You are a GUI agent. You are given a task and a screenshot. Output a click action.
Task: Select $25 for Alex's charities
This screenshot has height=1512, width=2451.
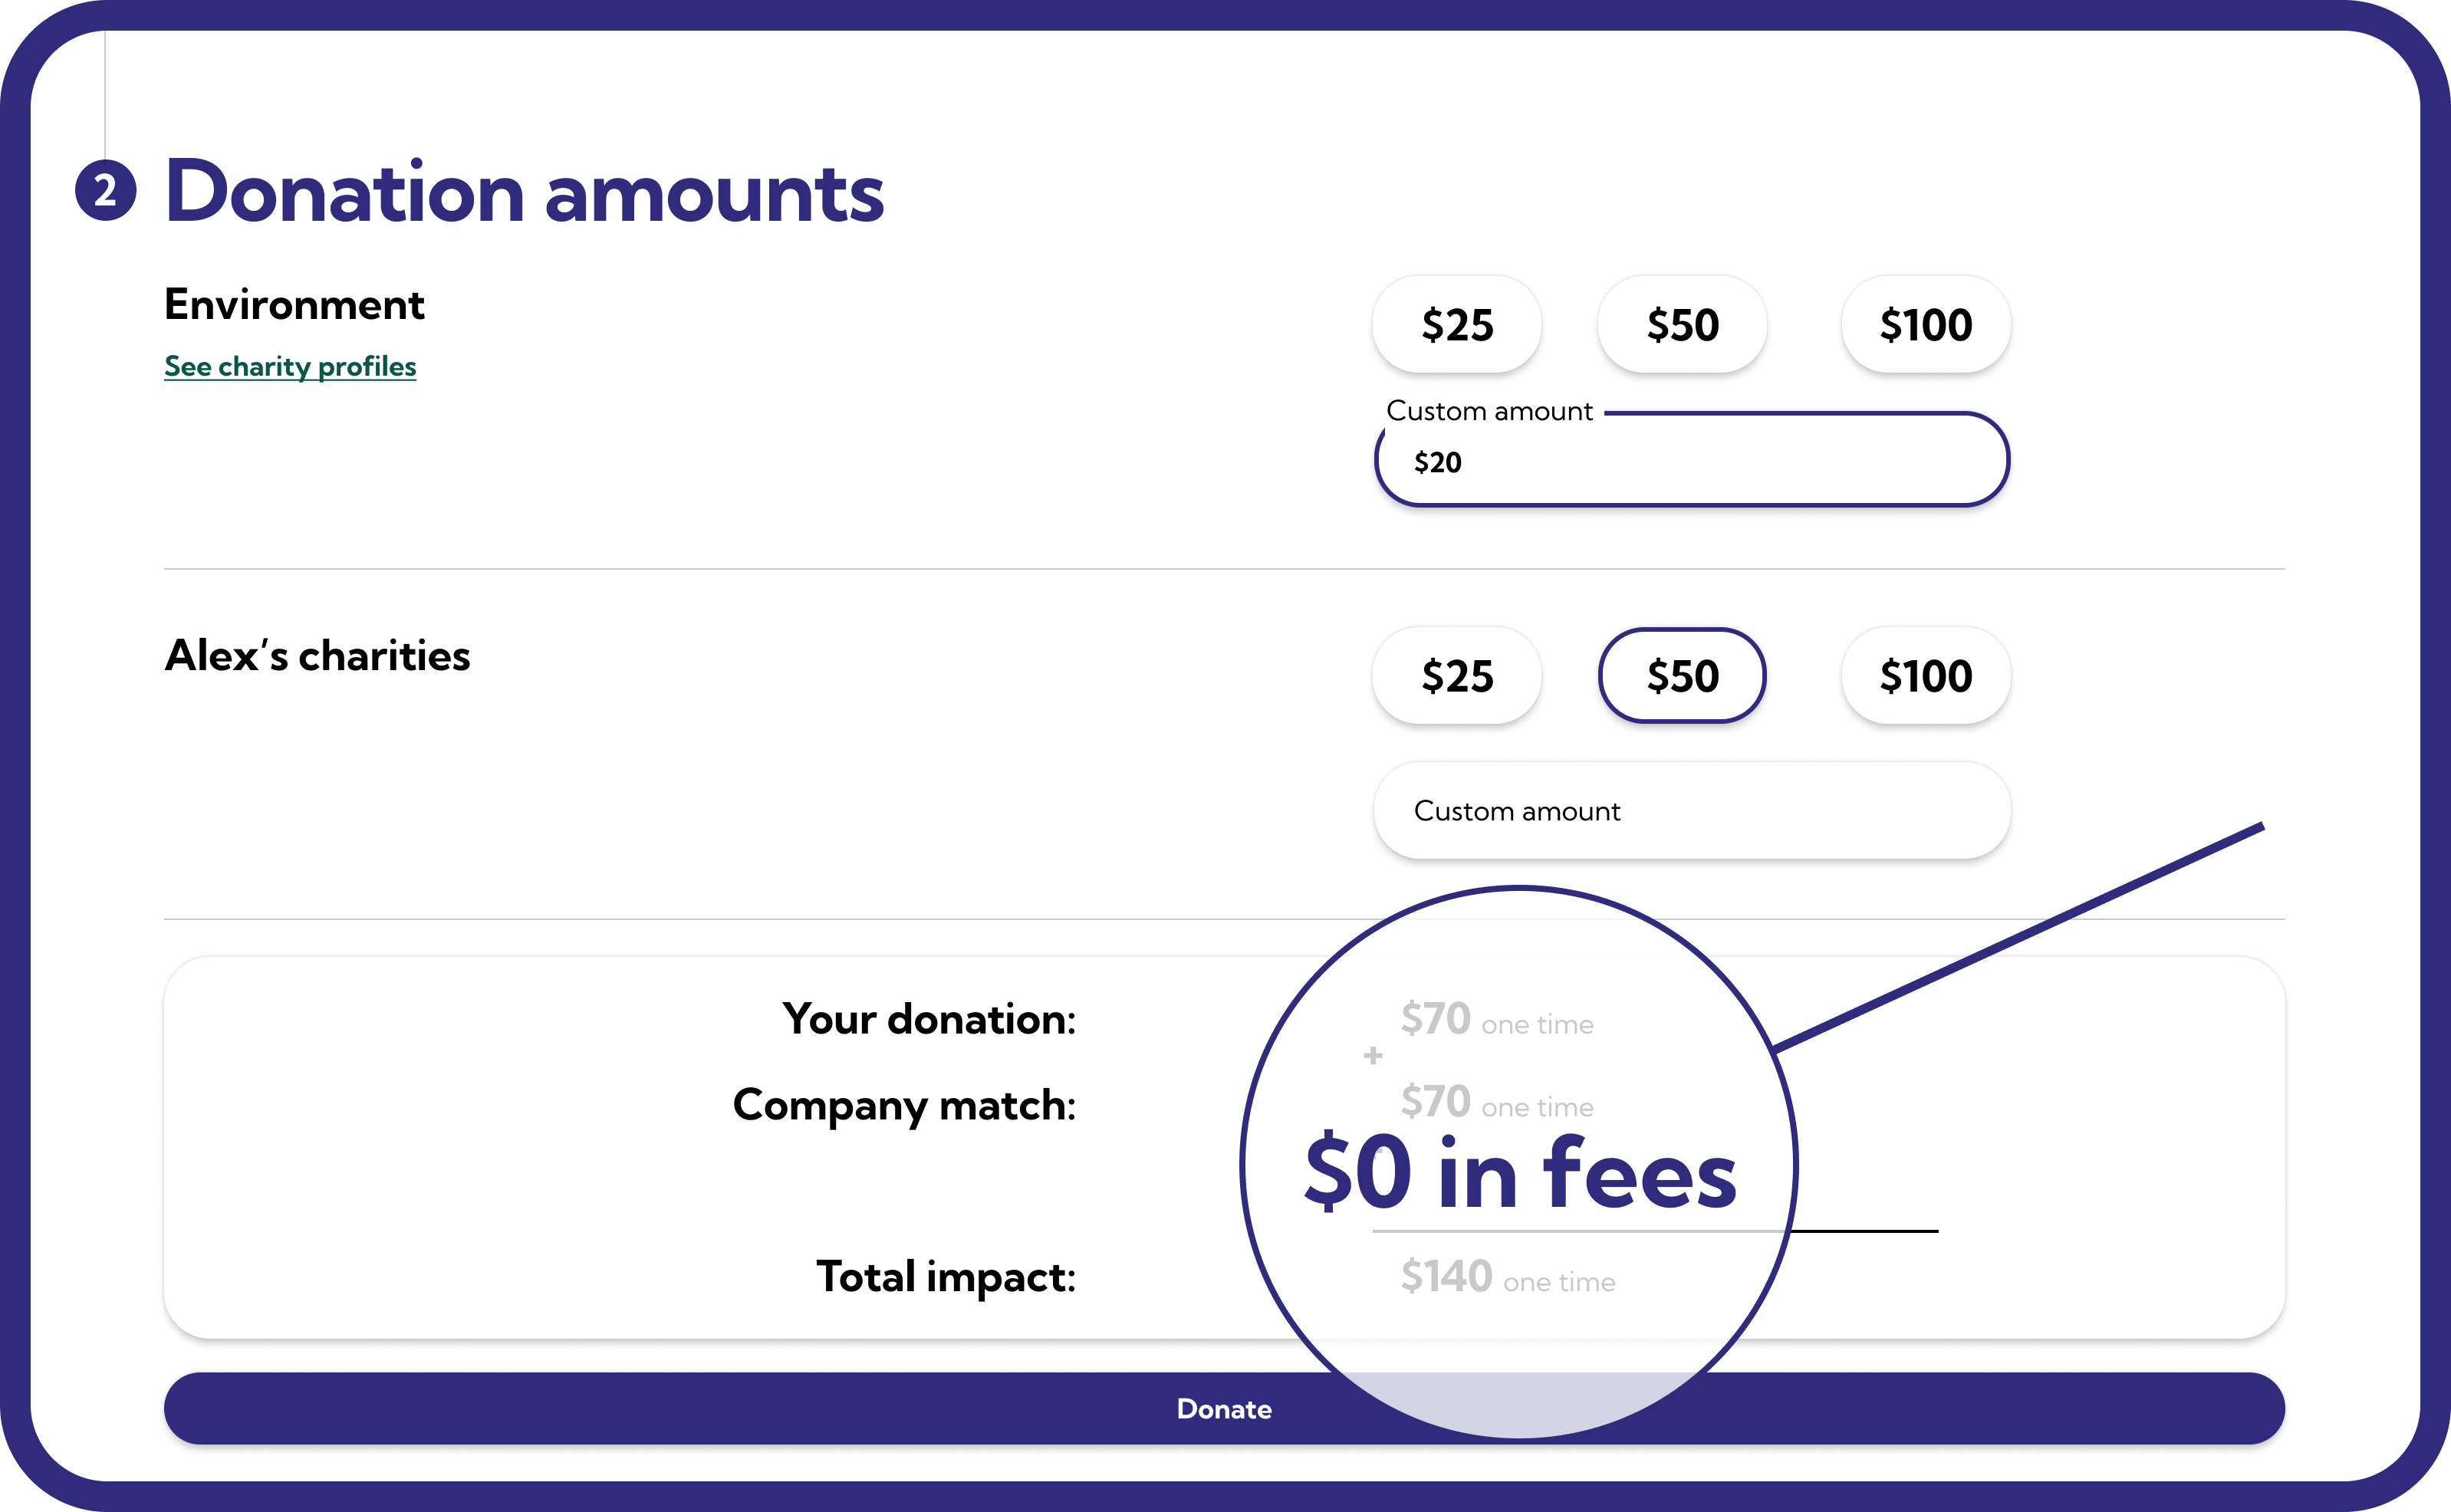point(1456,676)
